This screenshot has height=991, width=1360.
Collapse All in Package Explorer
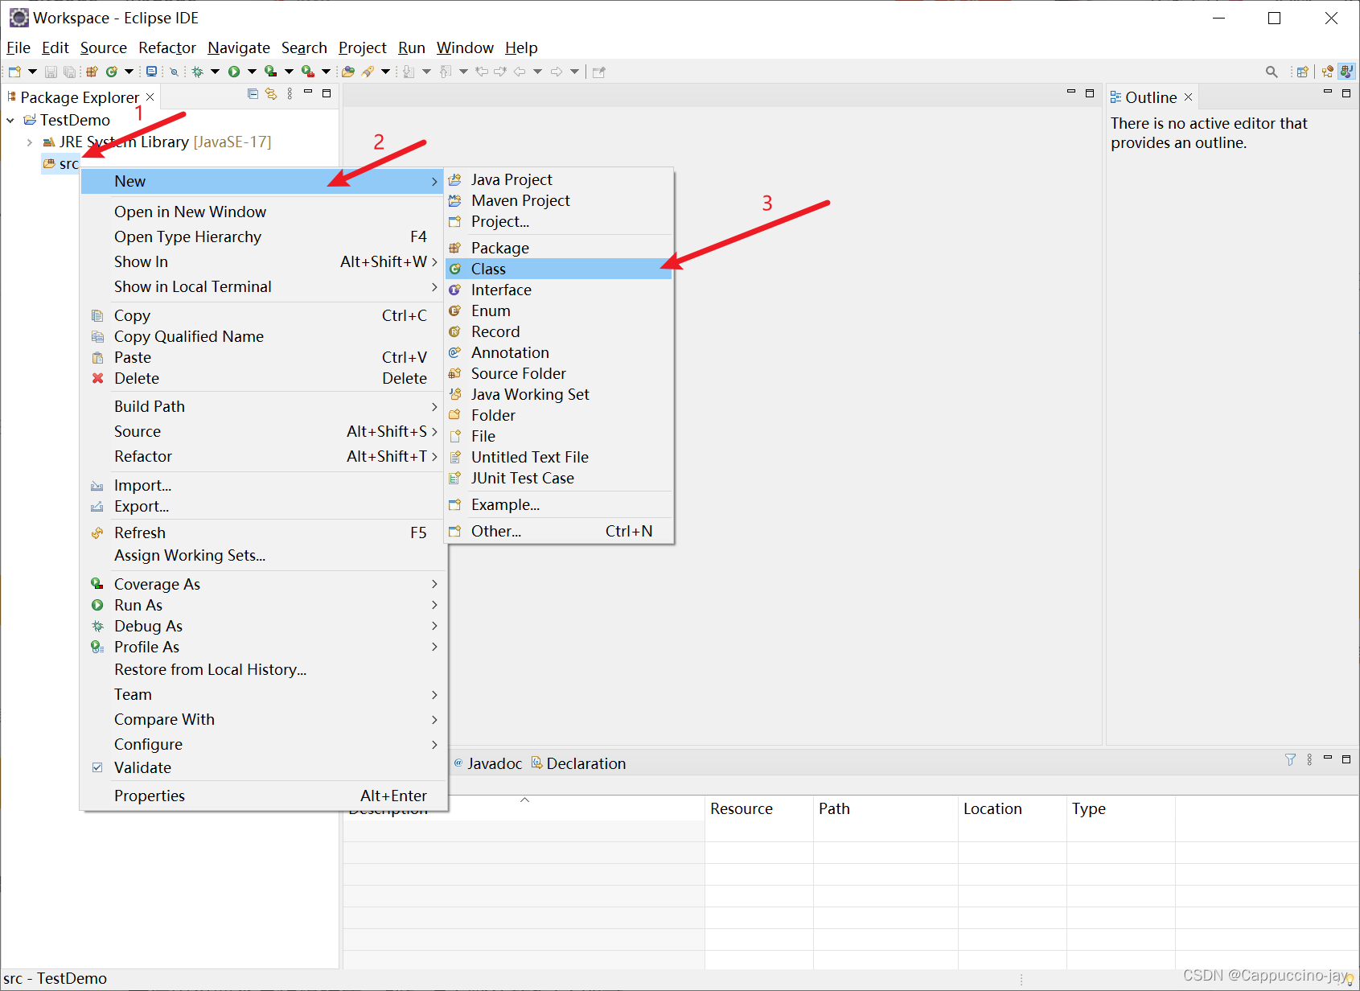click(253, 94)
